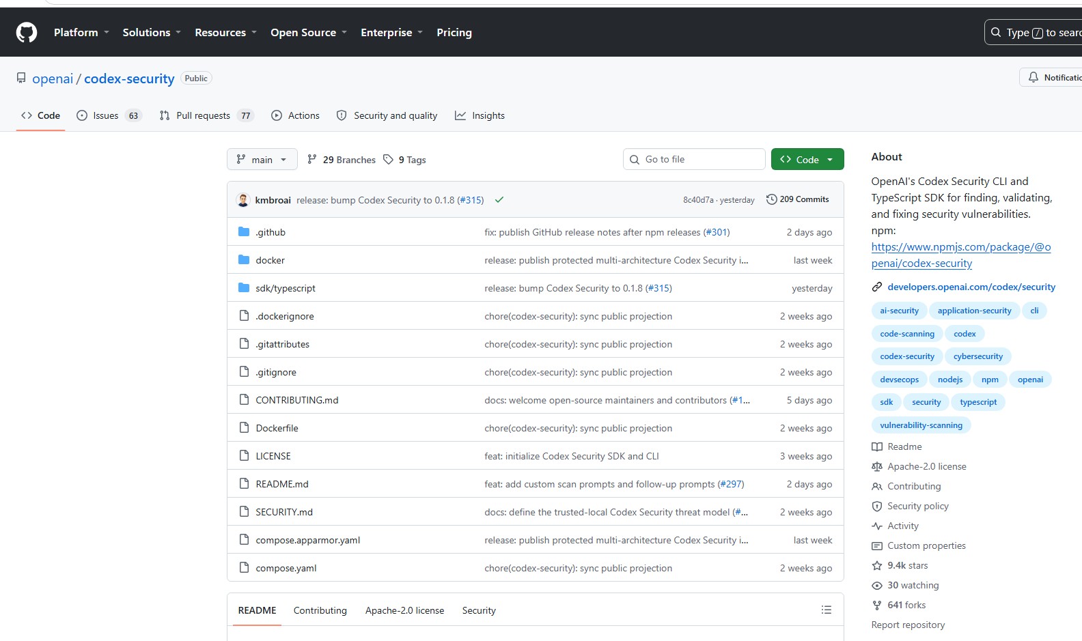Click the eye icon beside 30 watching

click(x=877, y=586)
